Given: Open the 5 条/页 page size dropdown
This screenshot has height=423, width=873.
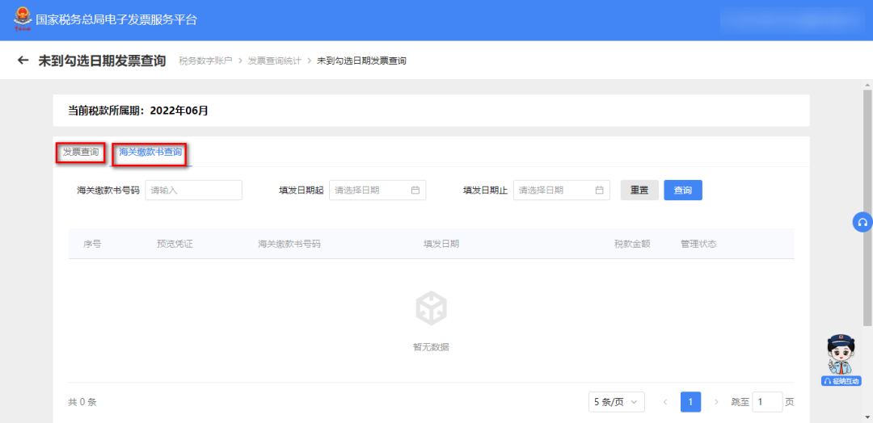Looking at the screenshot, I should click(x=616, y=402).
